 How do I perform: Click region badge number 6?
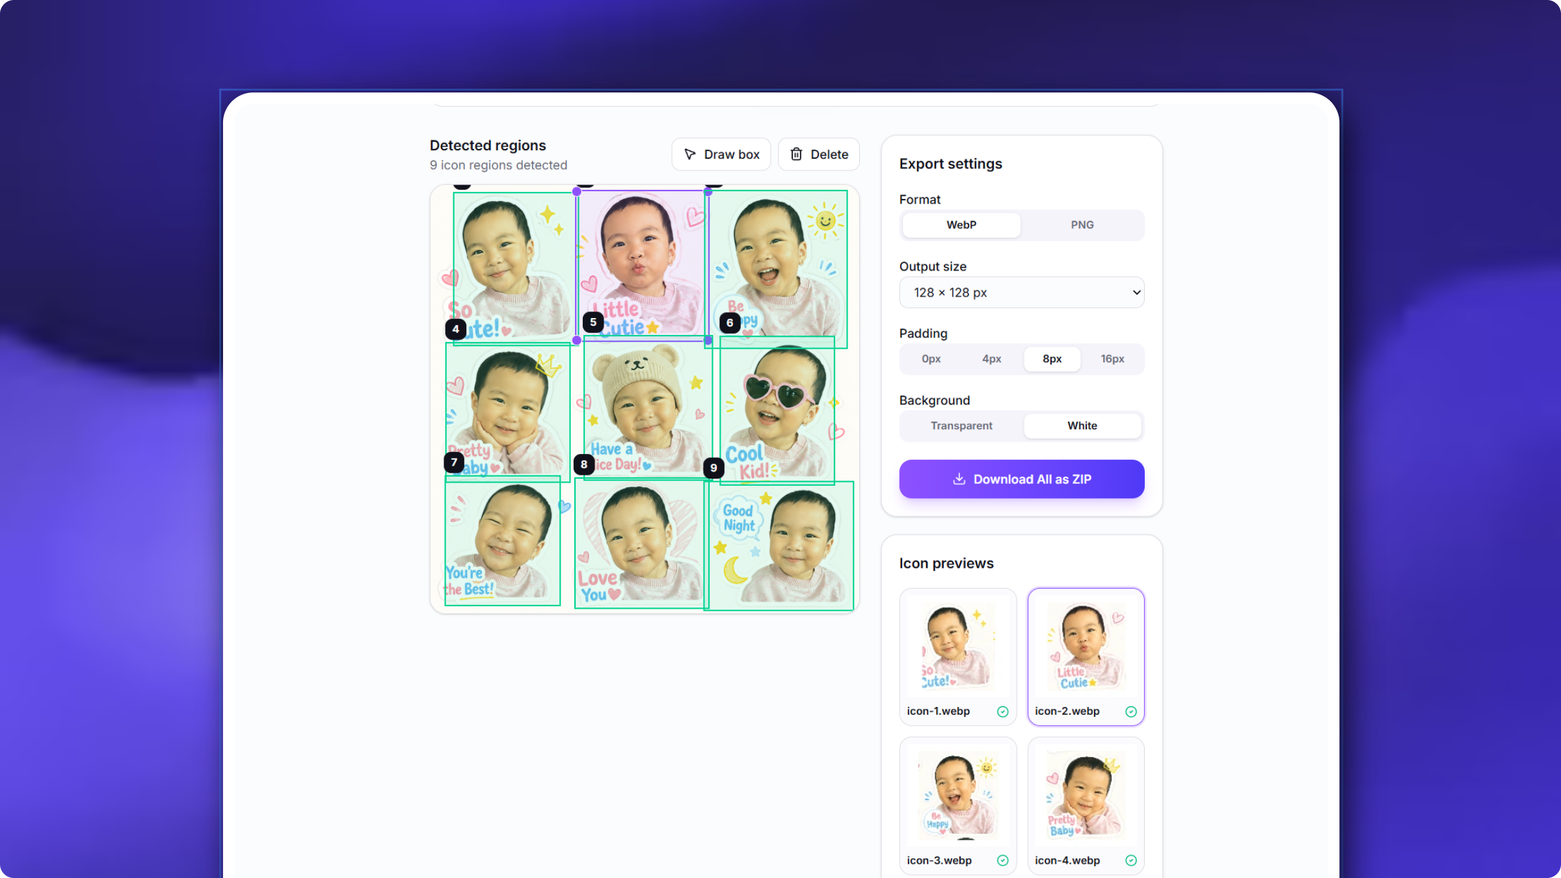click(x=730, y=323)
